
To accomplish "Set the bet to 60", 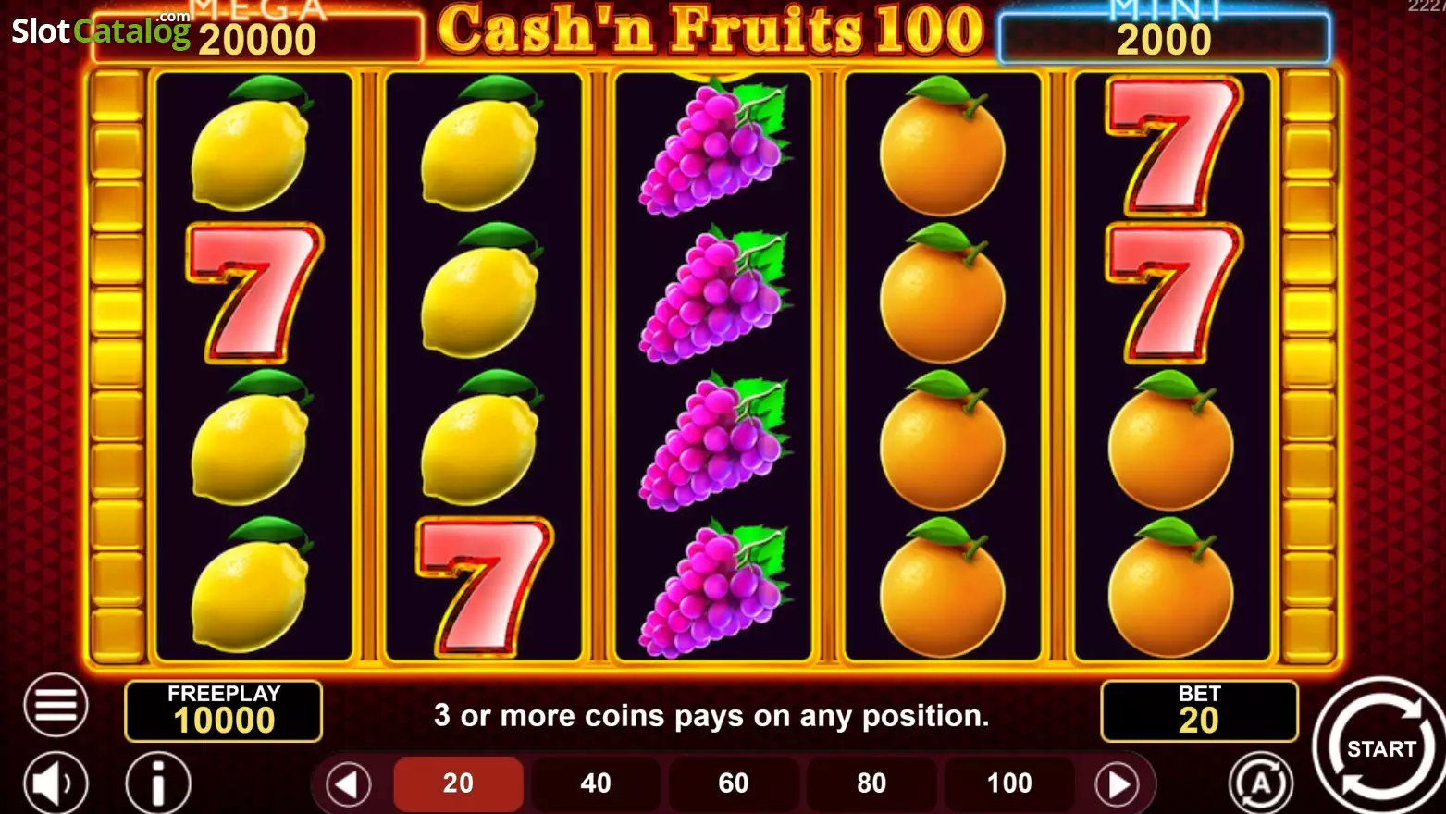I will click(734, 783).
